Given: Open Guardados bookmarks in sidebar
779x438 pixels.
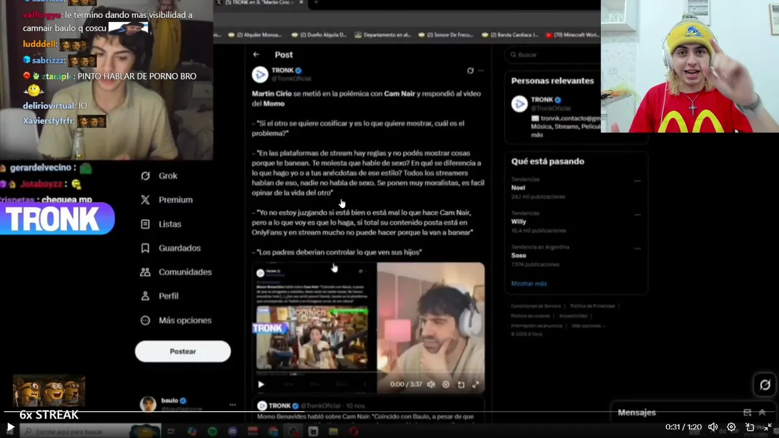Looking at the screenshot, I should pos(170,248).
